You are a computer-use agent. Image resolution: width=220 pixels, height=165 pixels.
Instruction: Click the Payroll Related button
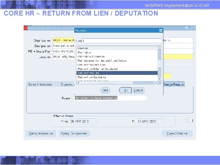[x=177, y=134]
